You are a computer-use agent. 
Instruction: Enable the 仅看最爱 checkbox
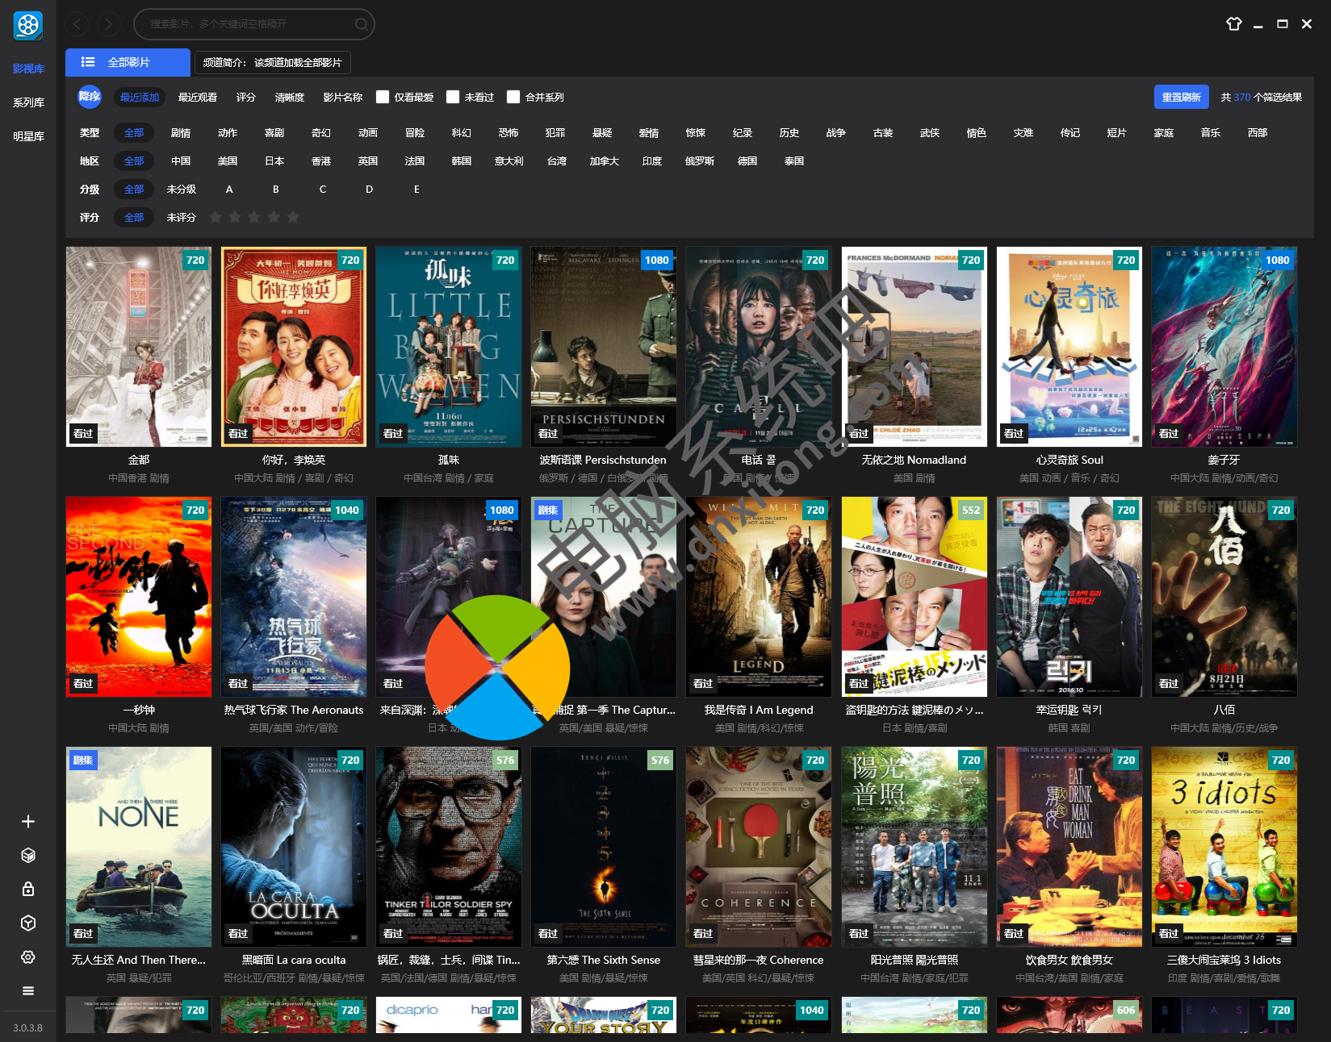(383, 97)
